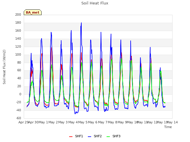
Task: Click the y-axis label -20
Action: (18, 102)
